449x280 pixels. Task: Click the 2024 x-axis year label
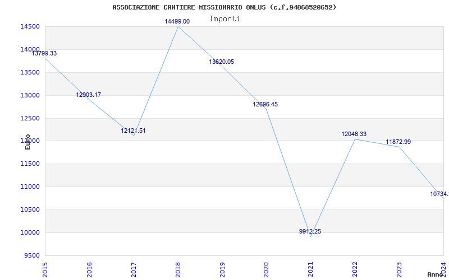(x=443, y=270)
